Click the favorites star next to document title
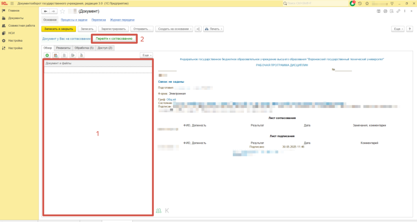The width and height of the screenshot is (417, 222). point(62,11)
